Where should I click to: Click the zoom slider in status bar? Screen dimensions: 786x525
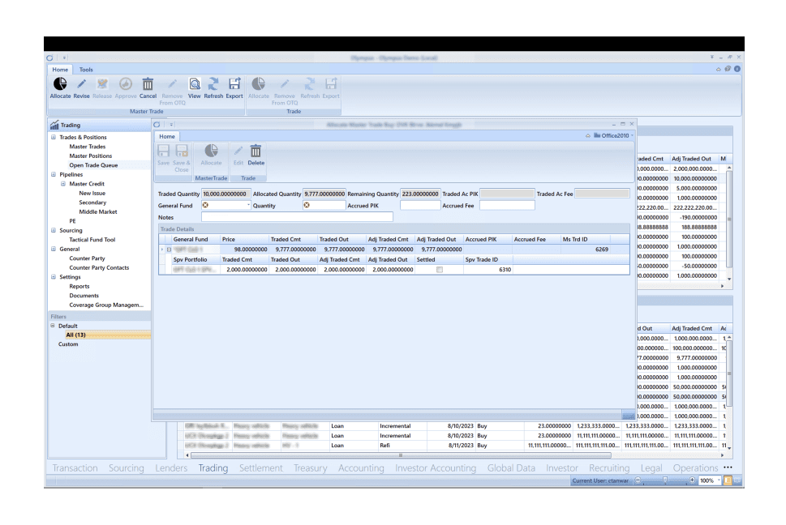point(664,480)
